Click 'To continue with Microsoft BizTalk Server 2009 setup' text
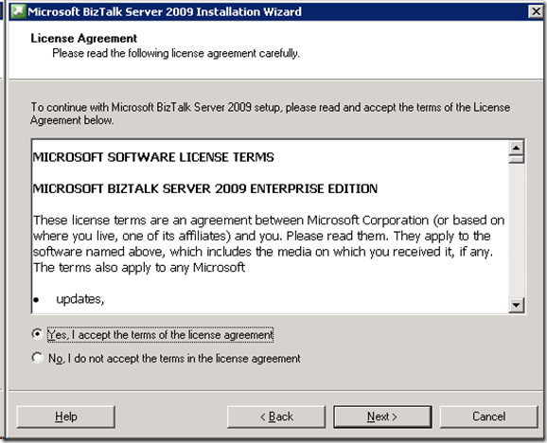The image size is (547, 443). pos(271,114)
